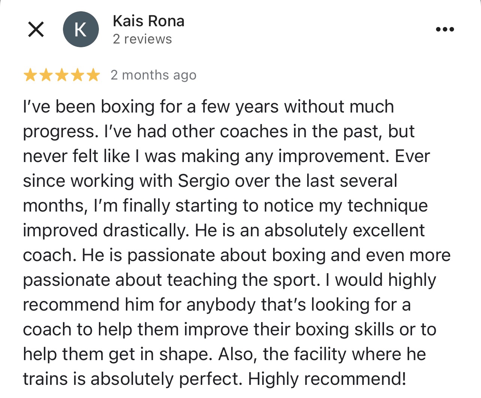Image resolution: width=481 pixels, height=398 pixels.
Task: Close the review with the X icon
Action: pos(36,29)
